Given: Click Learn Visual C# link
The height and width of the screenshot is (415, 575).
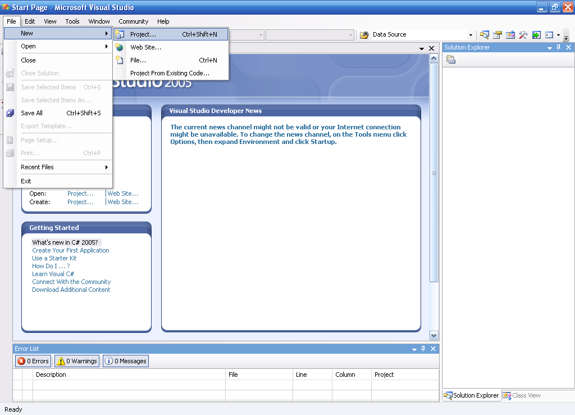Looking at the screenshot, I should pyautogui.click(x=53, y=274).
